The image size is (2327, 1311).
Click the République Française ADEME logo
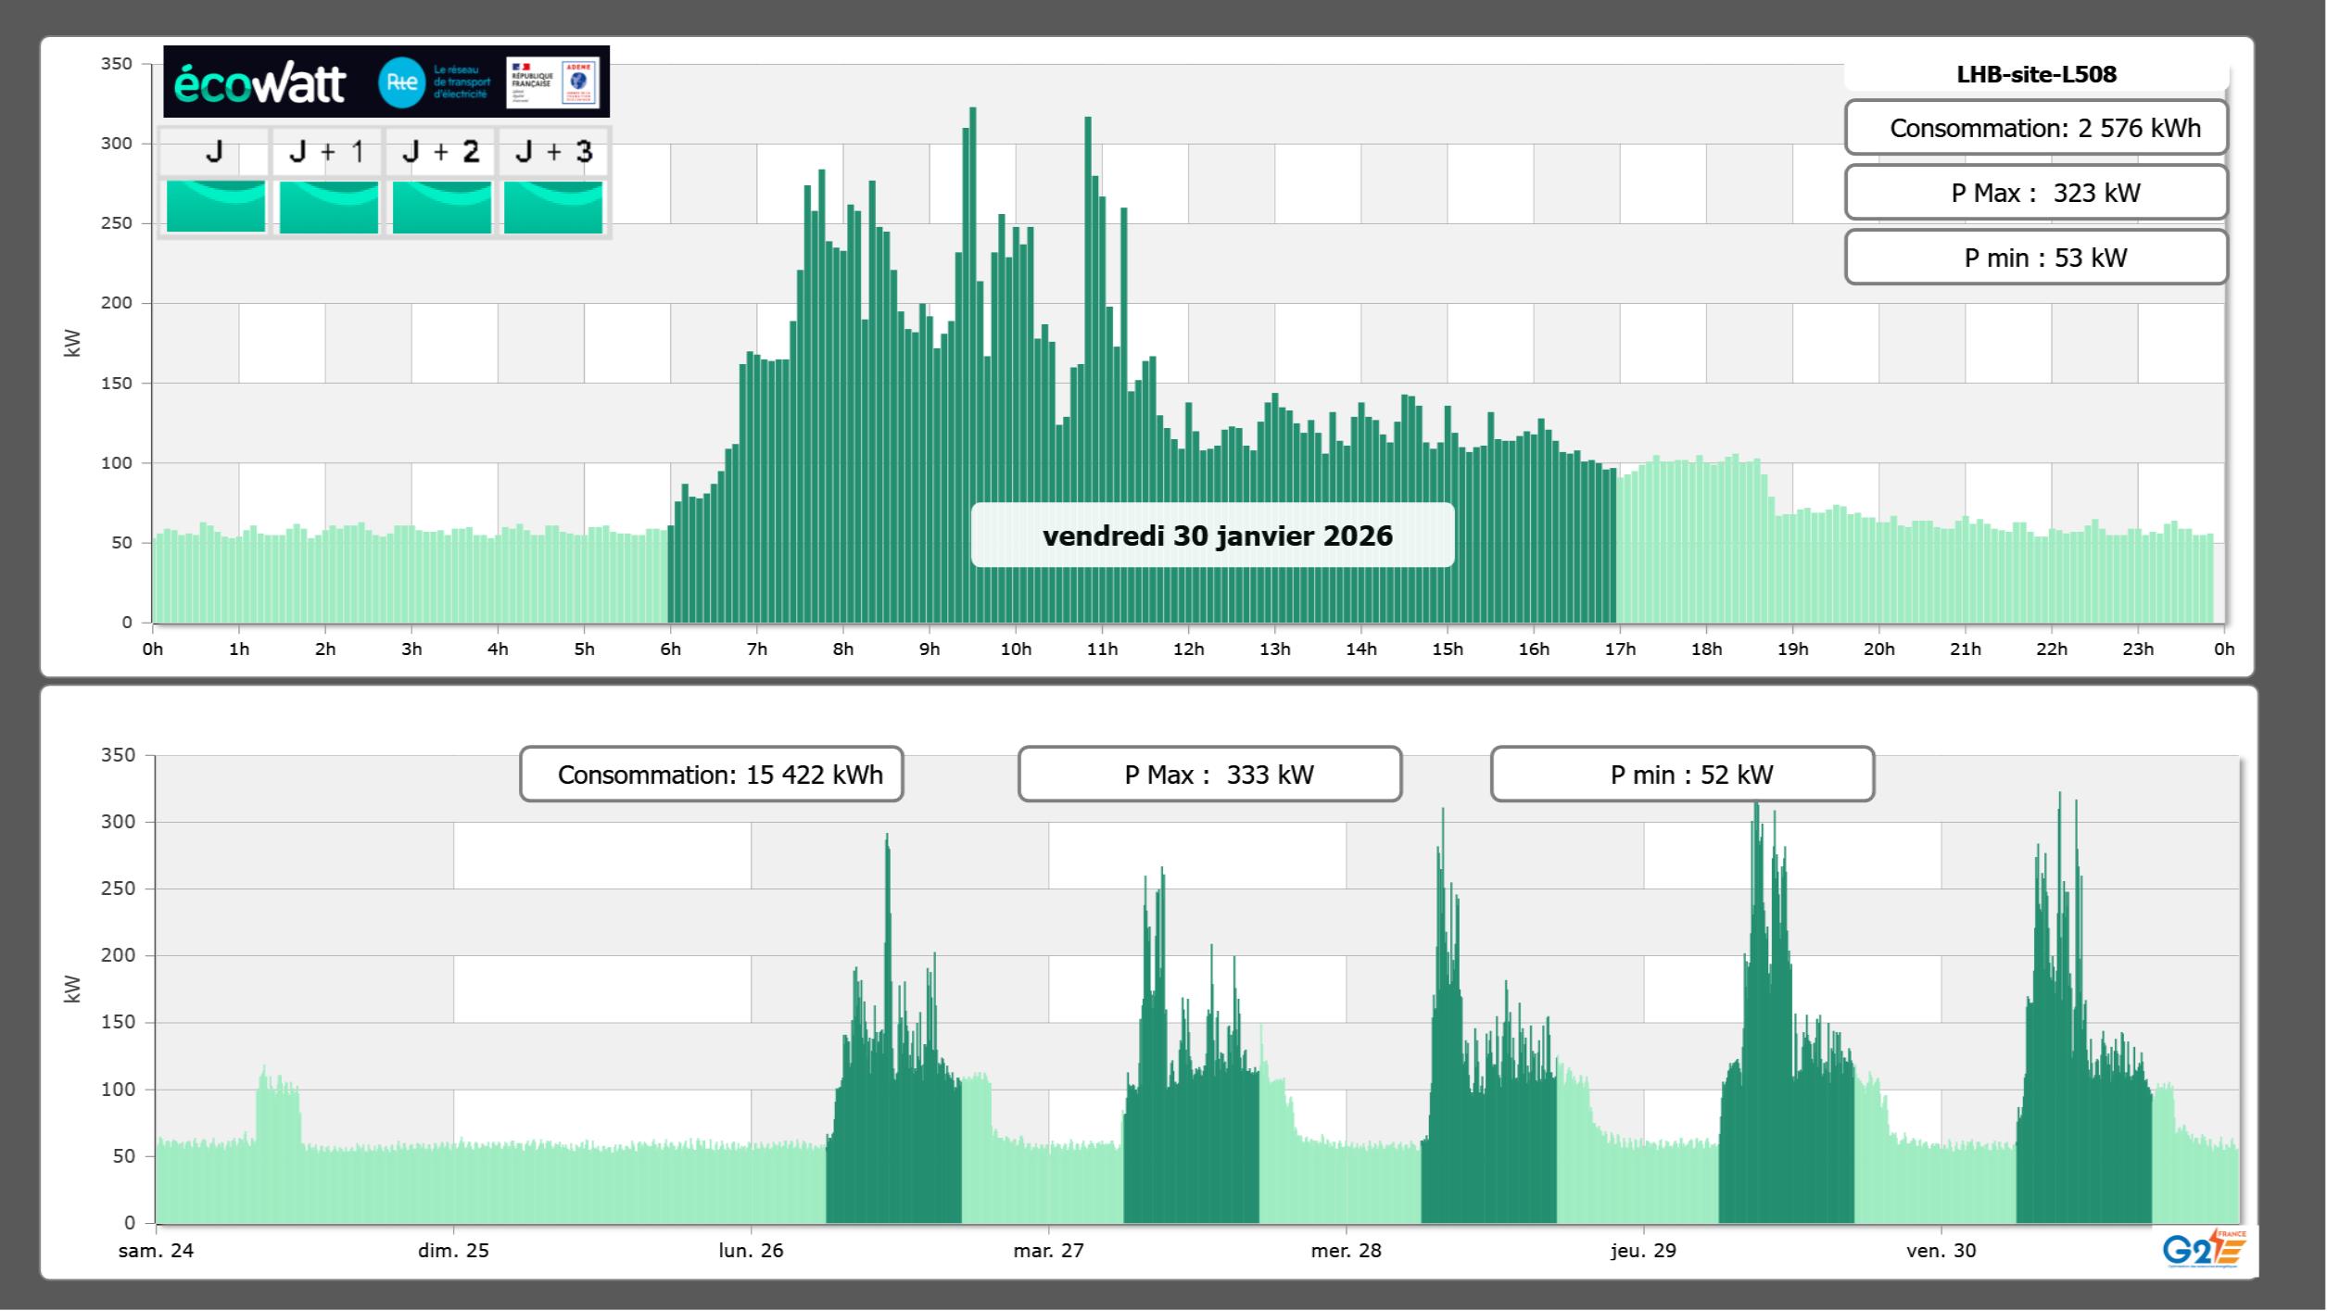click(x=552, y=82)
